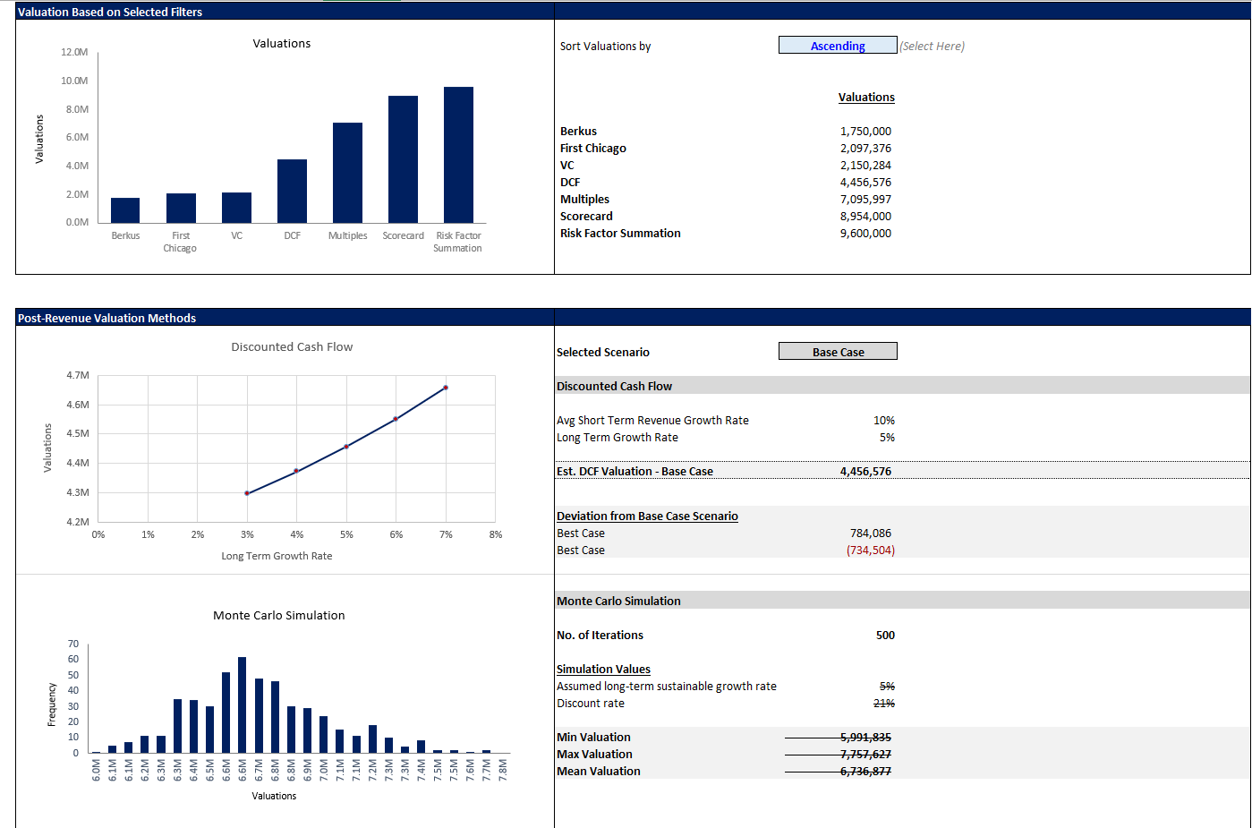Screen dimensions: 1252x828
Task: Select the Berkus valuation cell 1,750,000
Action: pyautogui.click(x=864, y=131)
